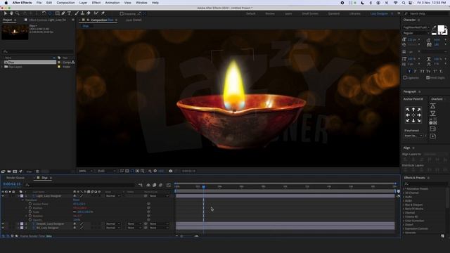This screenshot has height=253, width=450.
Task: Open the Animation menu
Action: 112,3
